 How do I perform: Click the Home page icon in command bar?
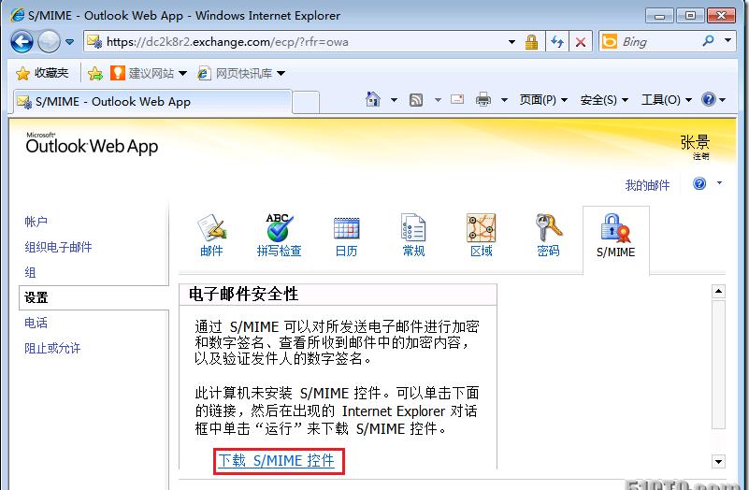(x=373, y=99)
